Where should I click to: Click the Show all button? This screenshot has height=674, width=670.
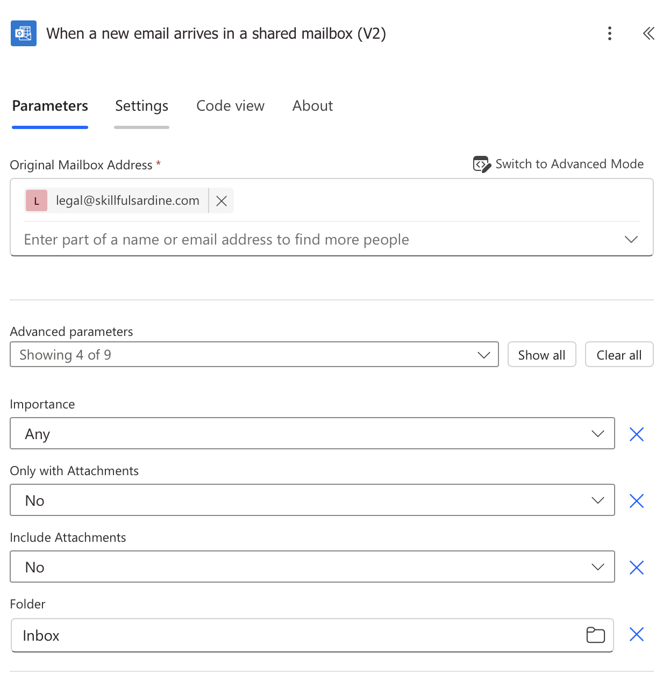point(541,355)
